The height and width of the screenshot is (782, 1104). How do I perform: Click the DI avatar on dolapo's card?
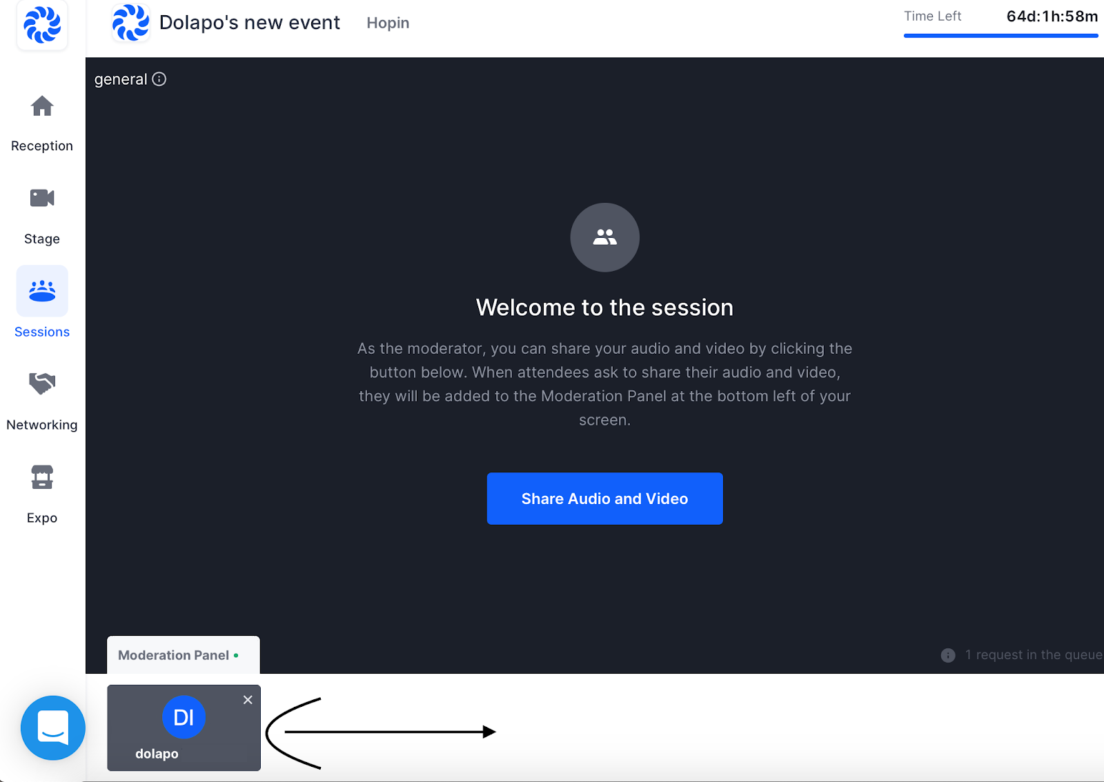(184, 717)
